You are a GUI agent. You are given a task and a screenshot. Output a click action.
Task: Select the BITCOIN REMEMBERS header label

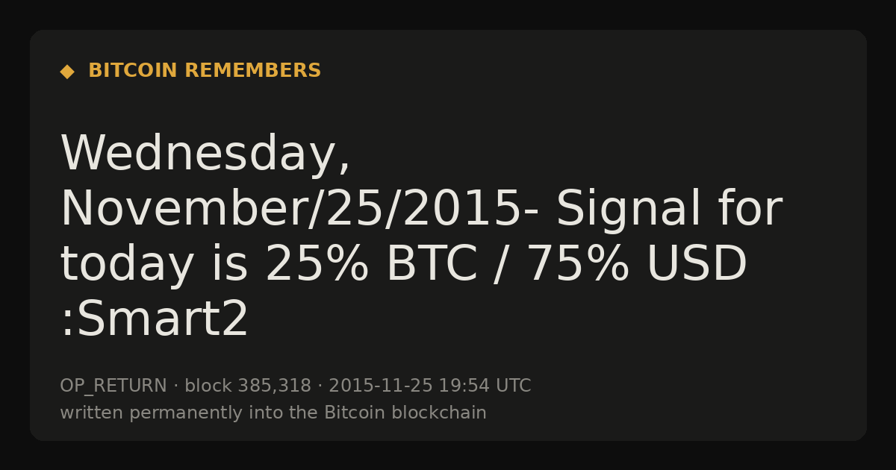pyautogui.click(x=205, y=71)
